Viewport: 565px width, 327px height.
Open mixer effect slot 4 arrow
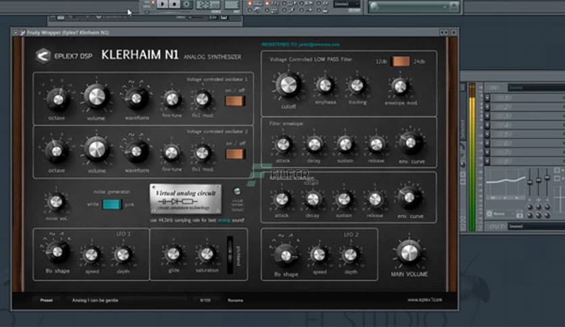487,125
